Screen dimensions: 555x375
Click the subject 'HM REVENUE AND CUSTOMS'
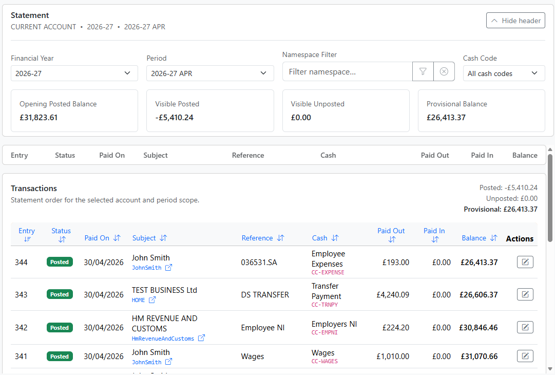[165, 323]
